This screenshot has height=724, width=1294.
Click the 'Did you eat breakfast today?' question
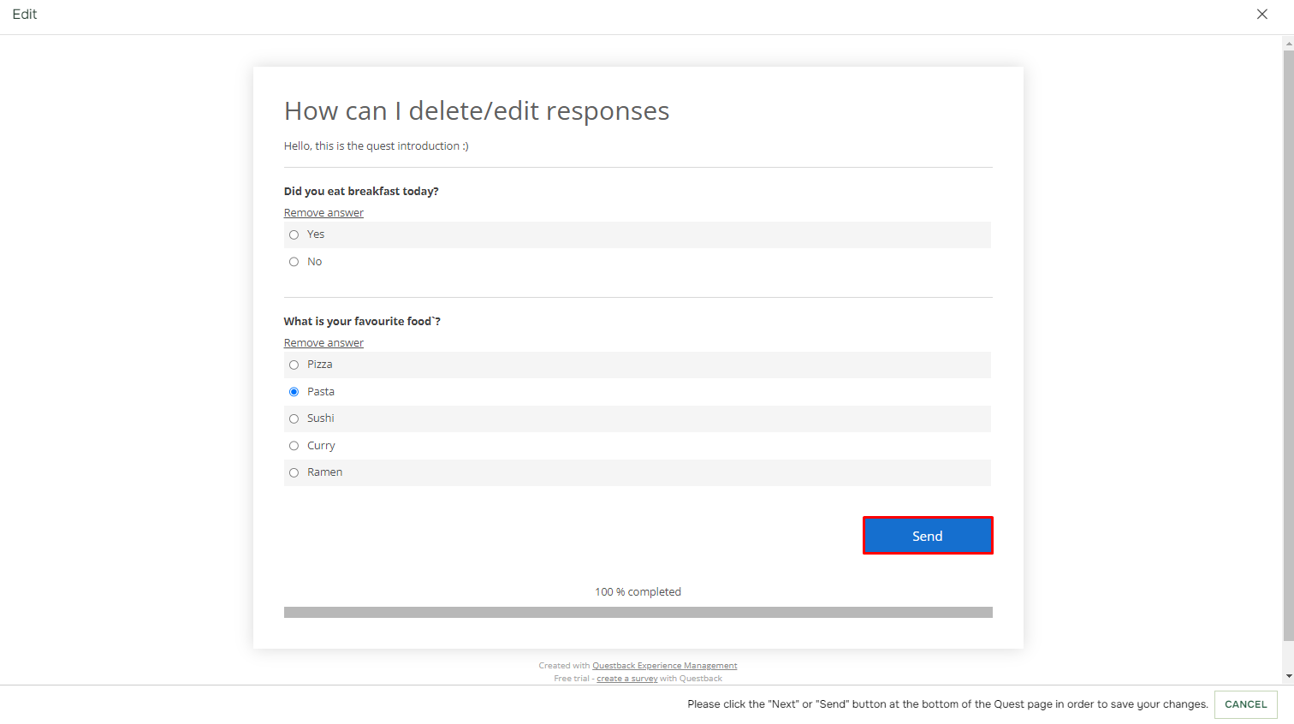(361, 192)
